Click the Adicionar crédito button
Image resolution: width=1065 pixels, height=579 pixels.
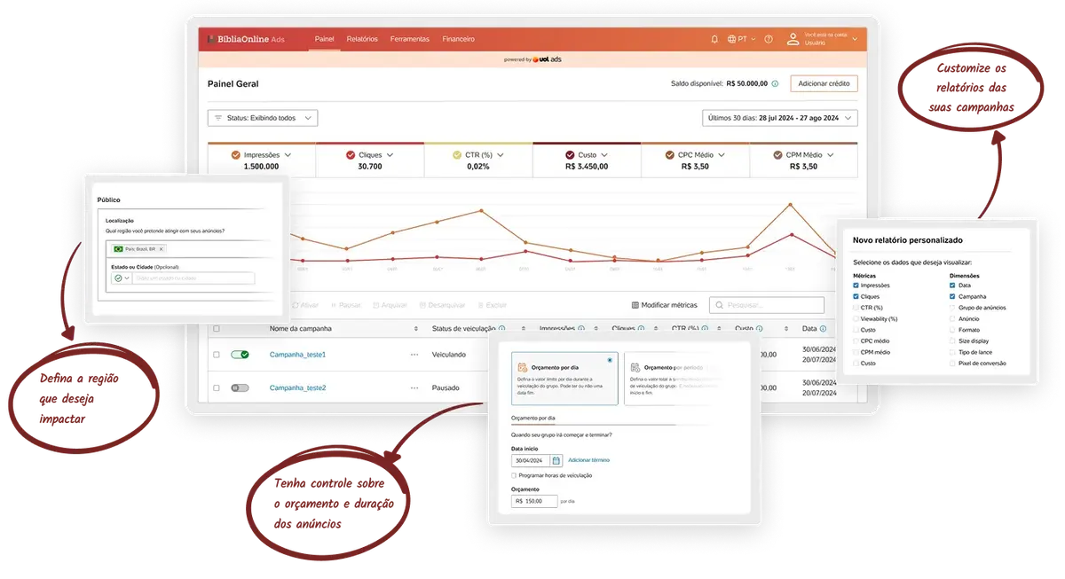click(x=824, y=83)
